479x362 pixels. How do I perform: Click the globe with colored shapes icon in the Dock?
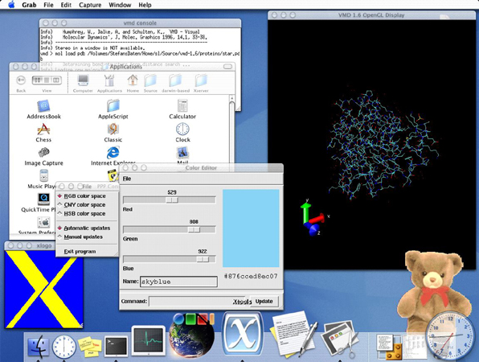coord(192,335)
